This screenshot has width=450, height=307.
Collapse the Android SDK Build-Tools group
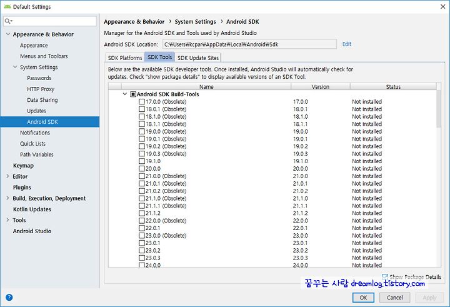tap(125, 94)
